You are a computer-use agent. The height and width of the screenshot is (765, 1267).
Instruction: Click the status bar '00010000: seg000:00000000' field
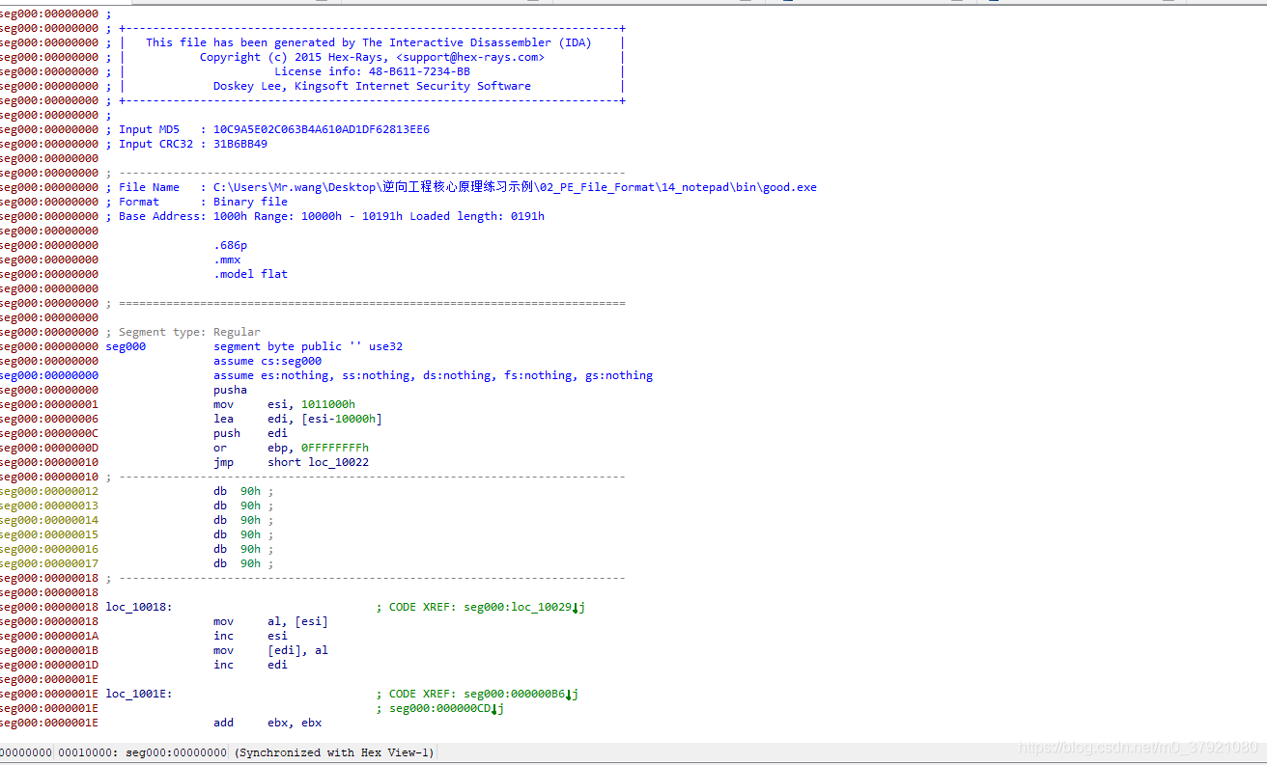142,752
